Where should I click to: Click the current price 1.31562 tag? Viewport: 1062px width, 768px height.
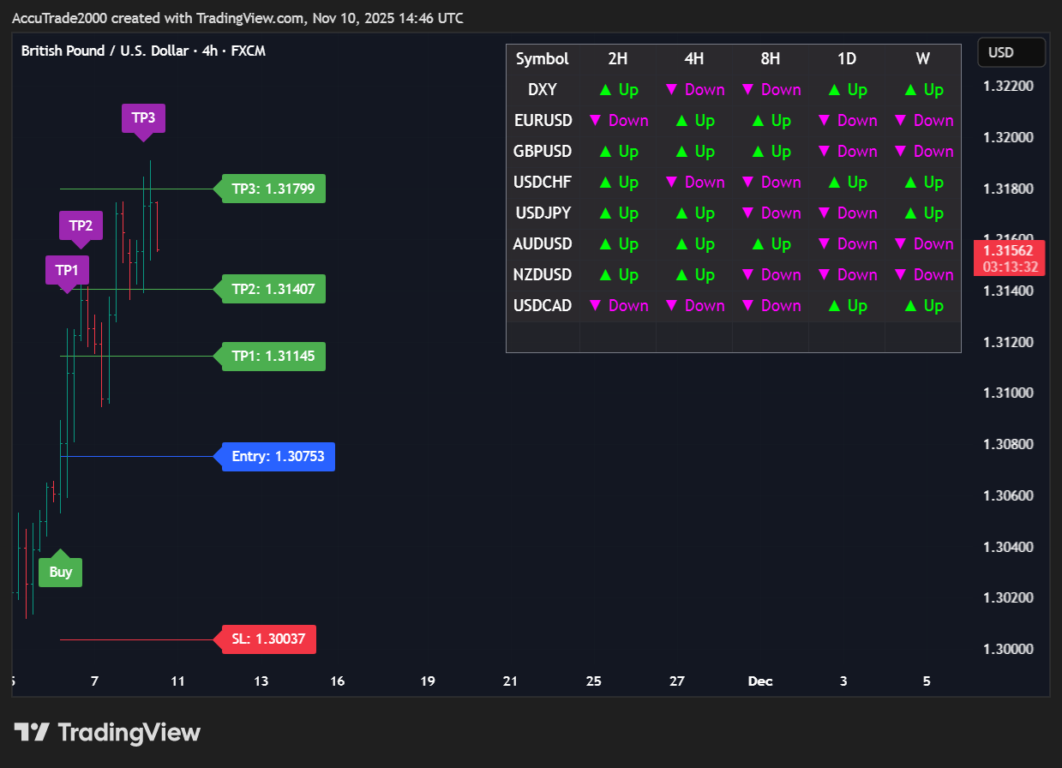pyautogui.click(x=1011, y=257)
